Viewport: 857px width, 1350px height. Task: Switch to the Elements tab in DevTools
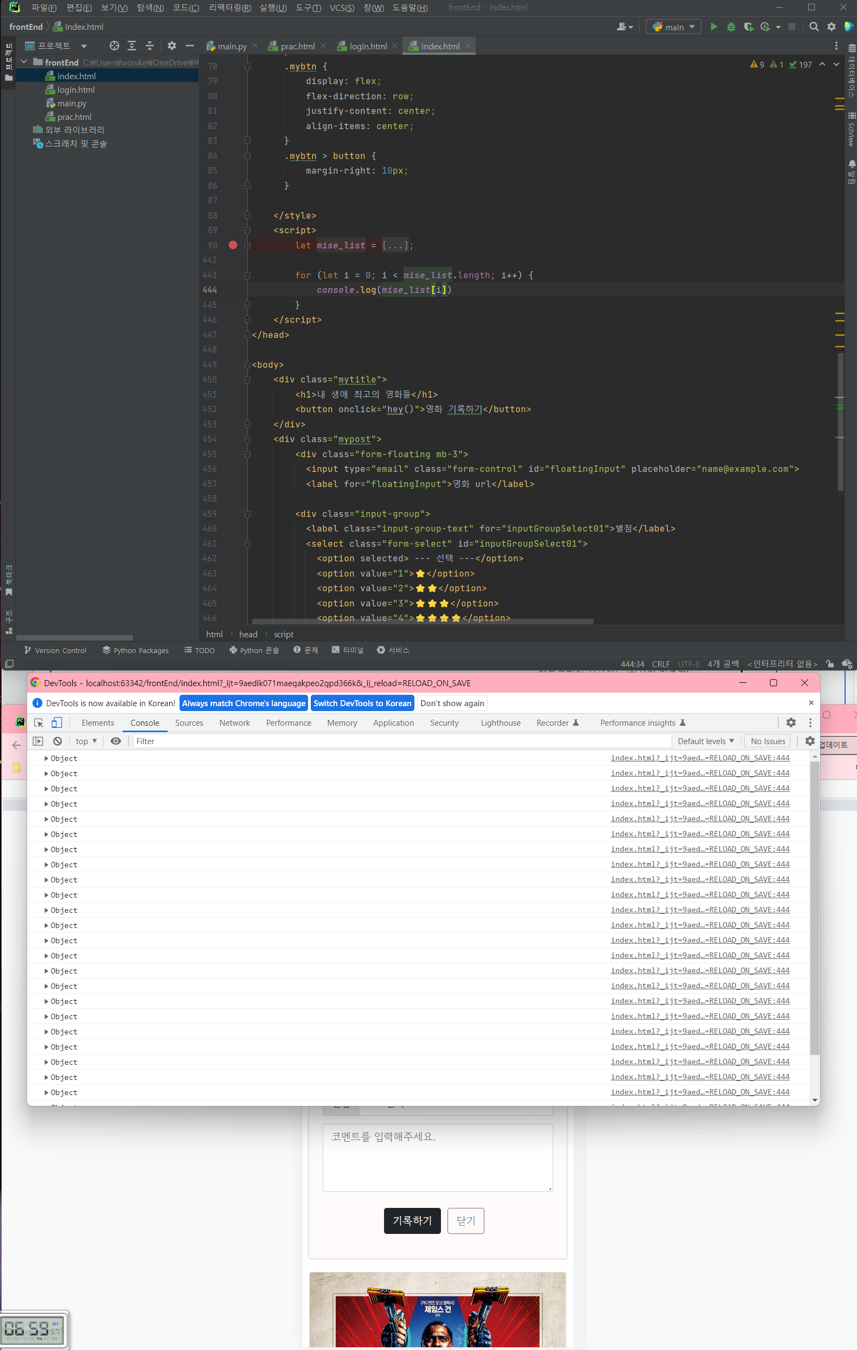[x=98, y=722]
